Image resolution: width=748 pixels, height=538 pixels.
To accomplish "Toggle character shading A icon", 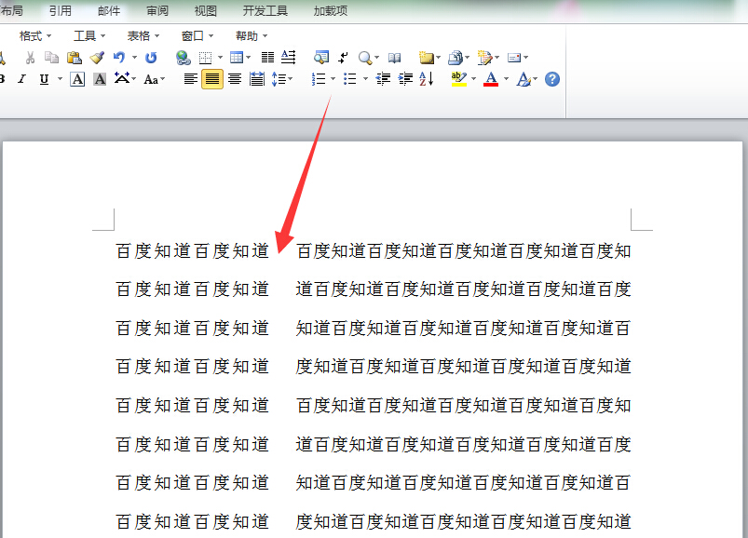I will (100, 79).
